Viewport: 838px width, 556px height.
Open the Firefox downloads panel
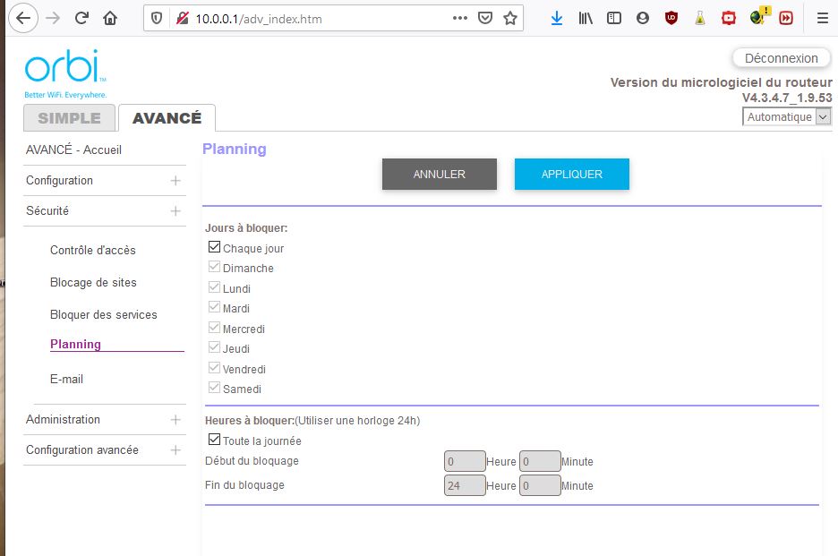point(557,18)
